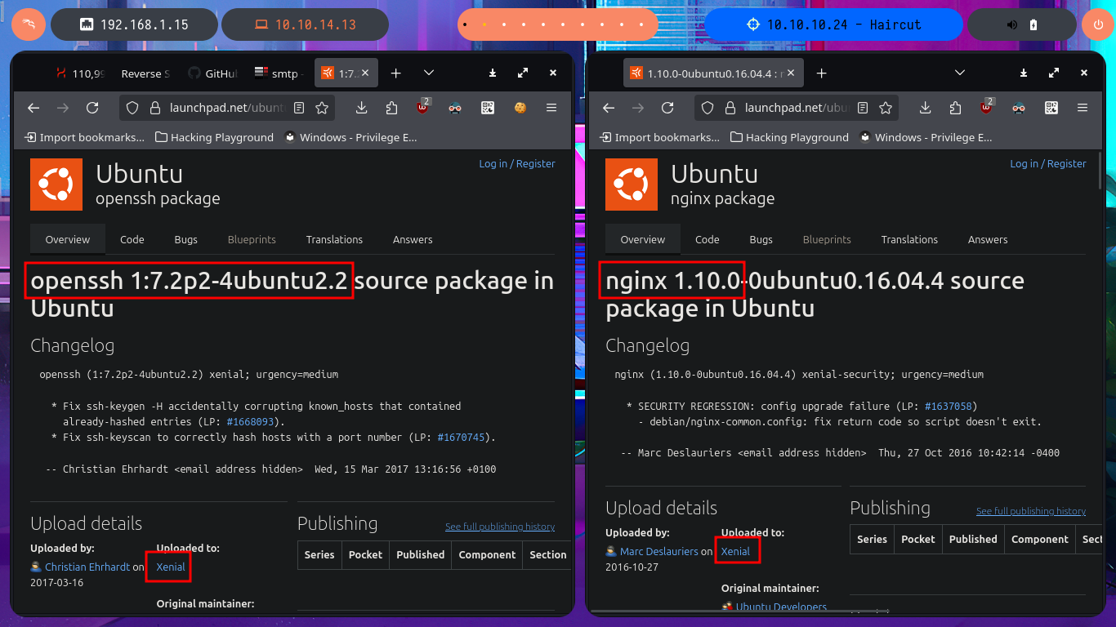Screen dimensions: 1116x627
Task: Click the power button in the top panel
Action: pyautogui.click(x=1098, y=24)
